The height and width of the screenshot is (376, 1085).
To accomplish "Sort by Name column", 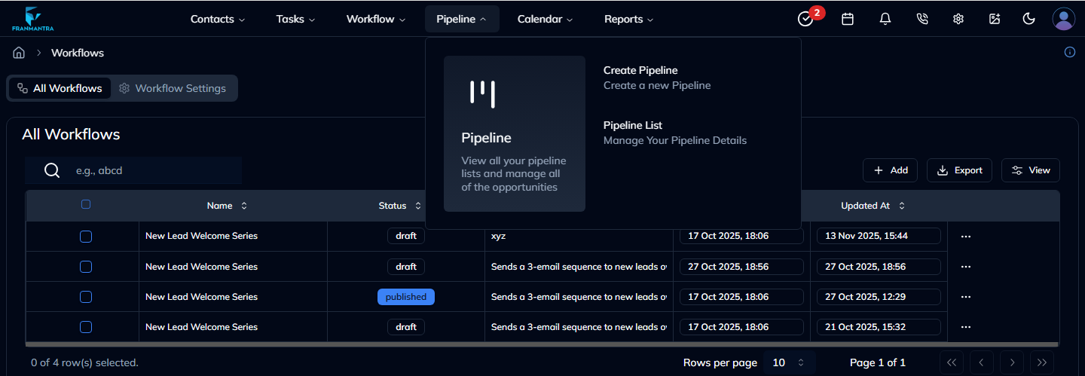I will (x=227, y=206).
